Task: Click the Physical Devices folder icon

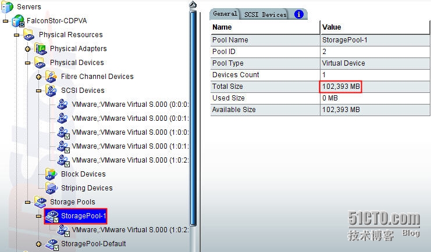Action: (x=40, y=63)
